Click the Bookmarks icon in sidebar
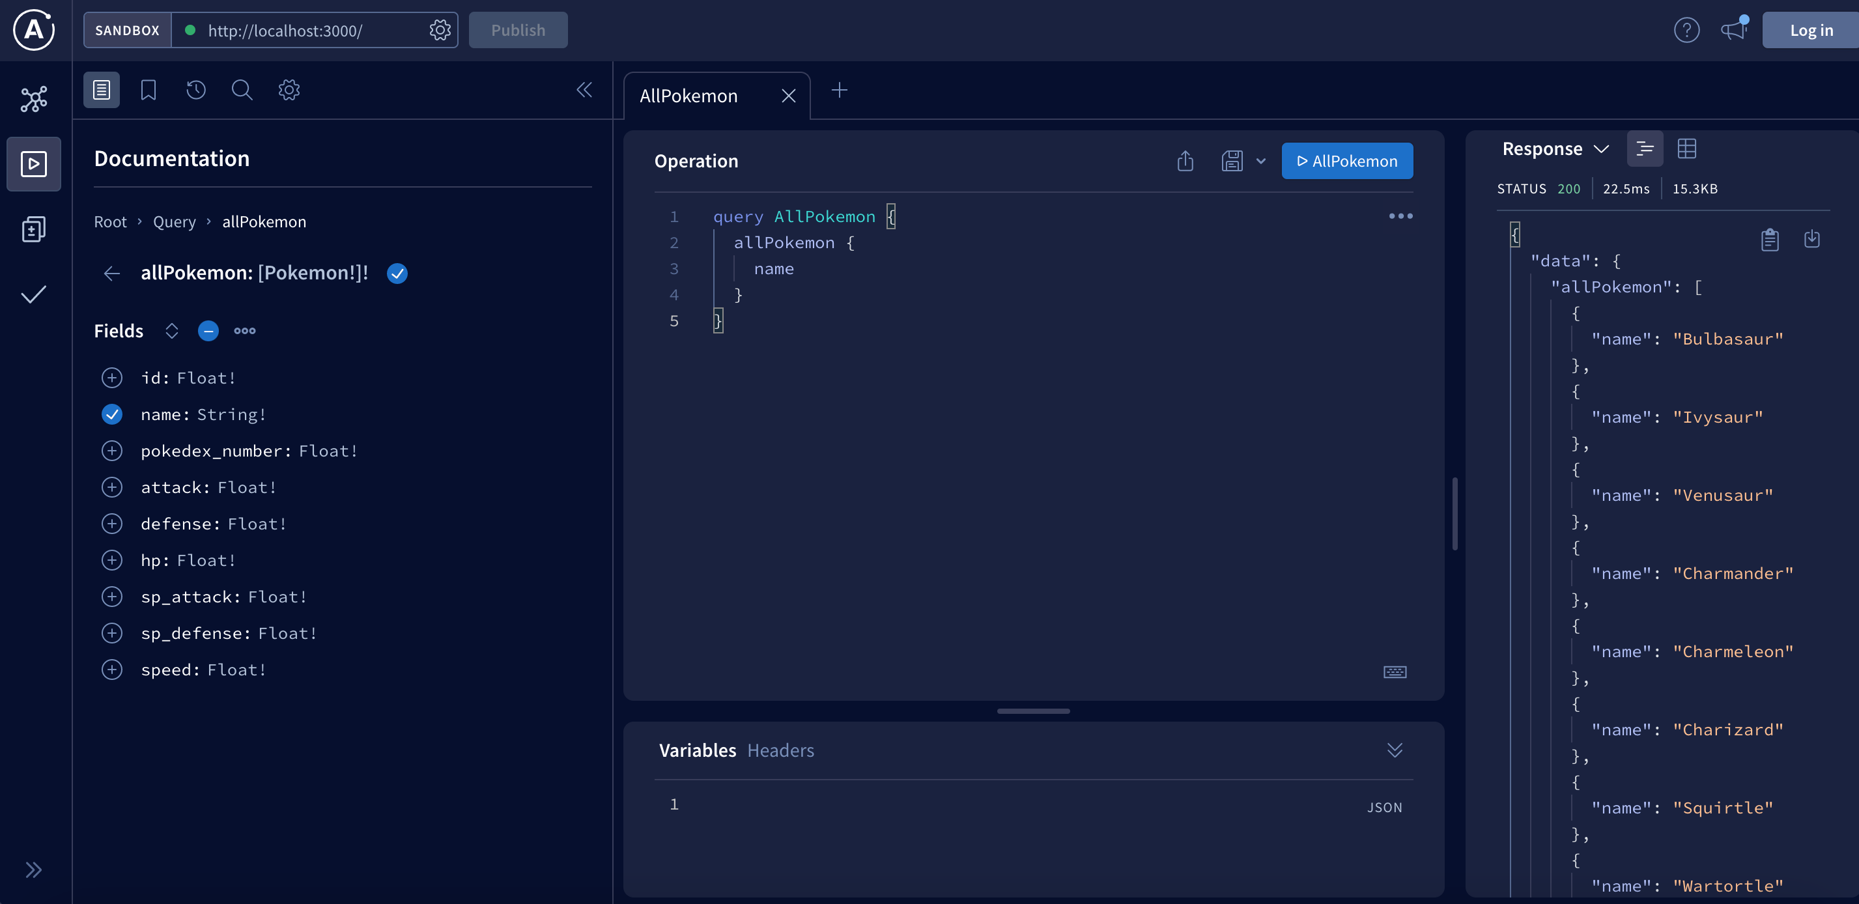 149,89
